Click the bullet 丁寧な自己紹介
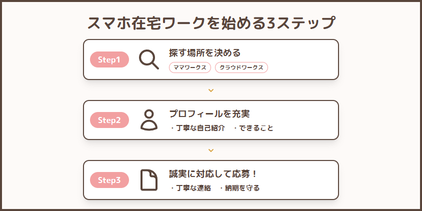Screen dimensions: 422x211 coord(200,128)
